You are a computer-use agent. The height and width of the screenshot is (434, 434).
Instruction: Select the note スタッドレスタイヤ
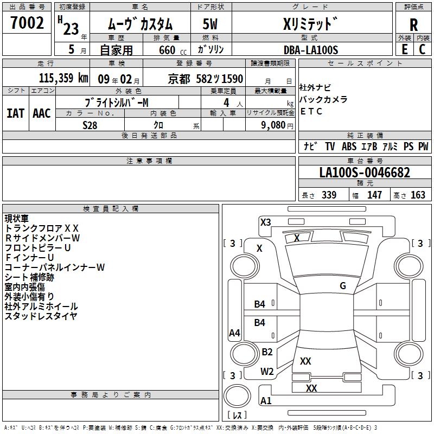tap(41, 316)
